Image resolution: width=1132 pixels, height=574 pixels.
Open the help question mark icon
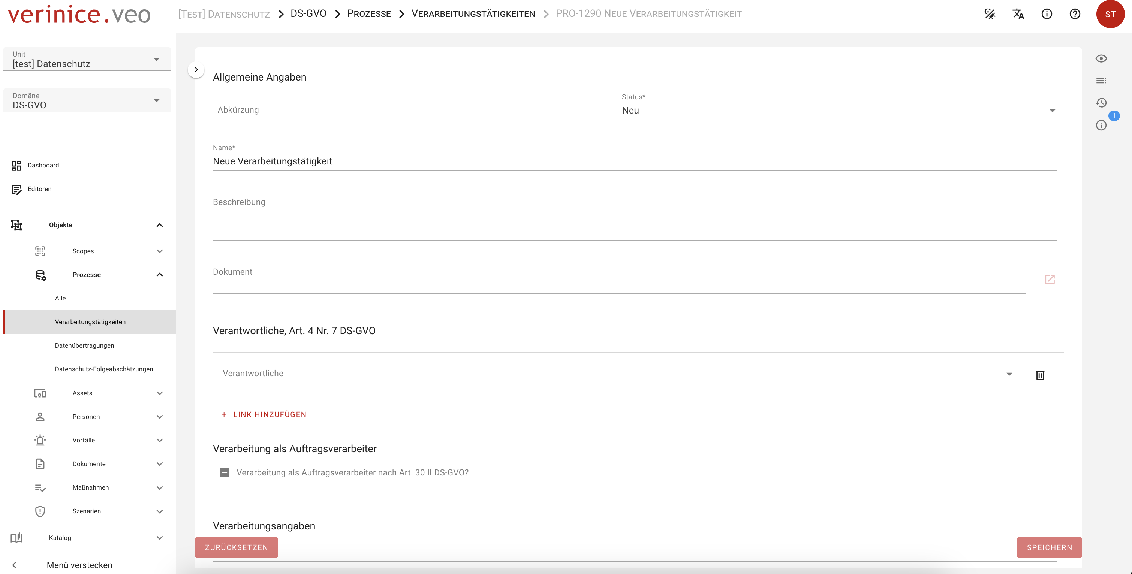[1074, 14]
